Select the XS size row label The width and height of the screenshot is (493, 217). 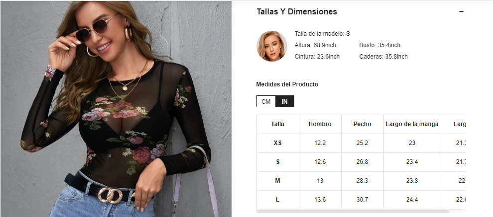277,143
